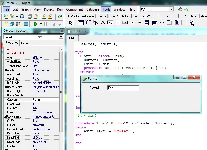Expand the Anchors property node
This screenshot has width=207, height=150.
tap(5, 70)
